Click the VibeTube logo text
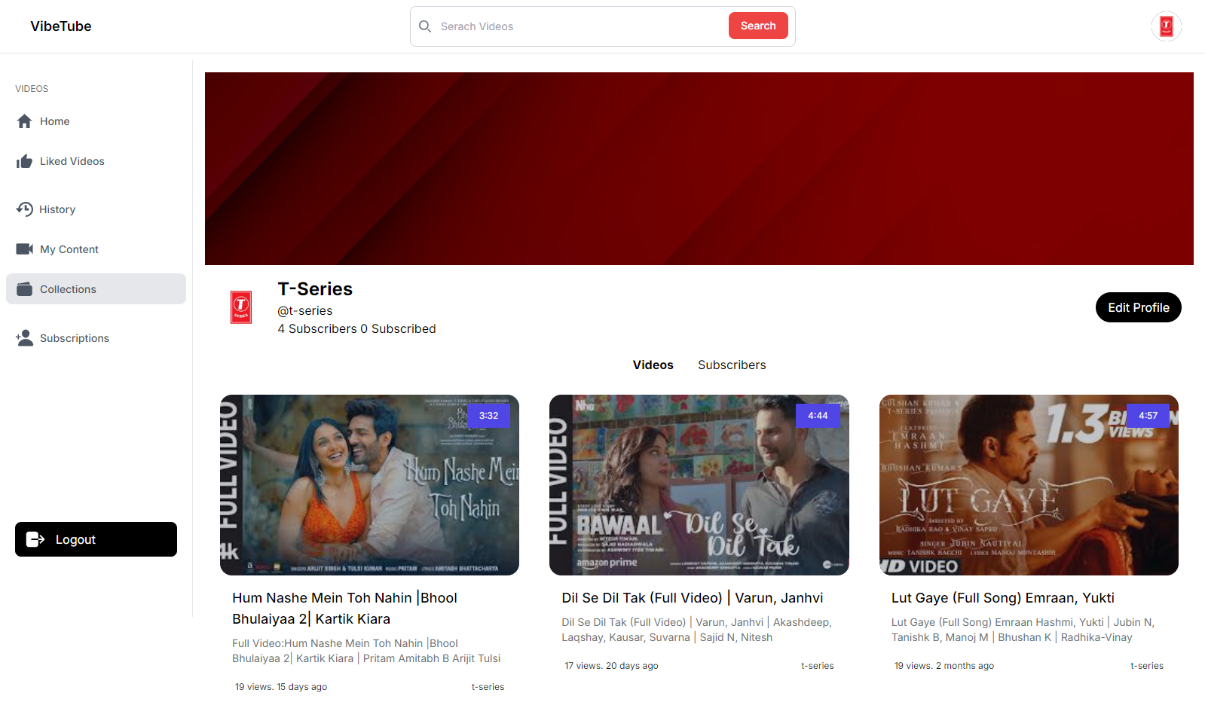This screenshot has height=705, width=1205. (x=61, y=26)
